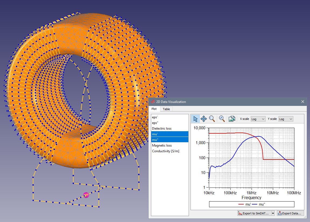310x222 pixels.
Task: Switch to the Table tab
Action: click(x=166, y=109)
